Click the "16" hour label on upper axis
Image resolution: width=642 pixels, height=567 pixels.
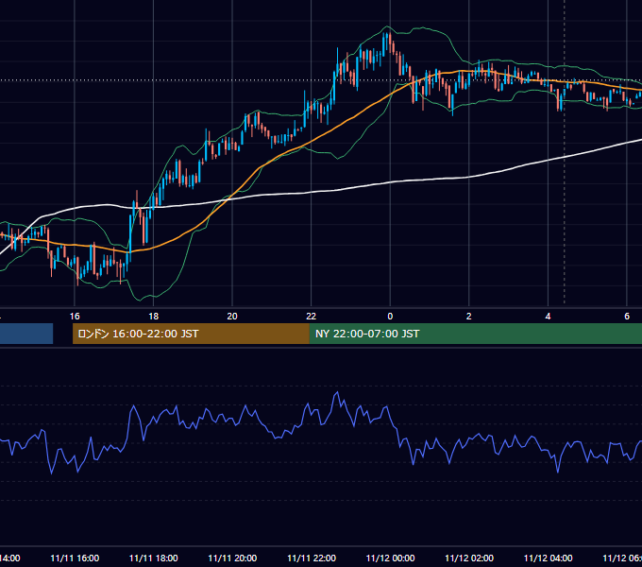coord(75,316)
